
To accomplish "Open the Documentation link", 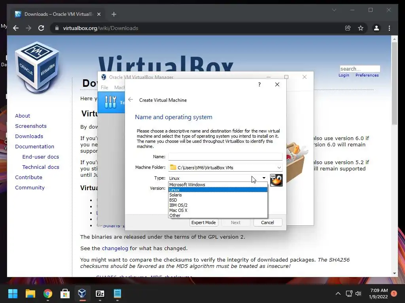I will point(35,147).
